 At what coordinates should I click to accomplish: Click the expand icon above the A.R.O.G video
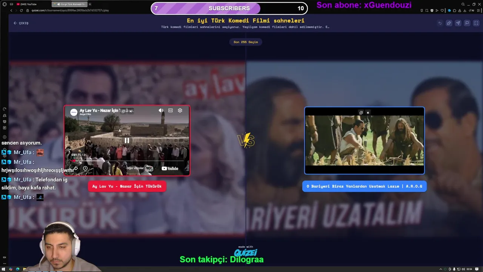click(x=361, y=113)
